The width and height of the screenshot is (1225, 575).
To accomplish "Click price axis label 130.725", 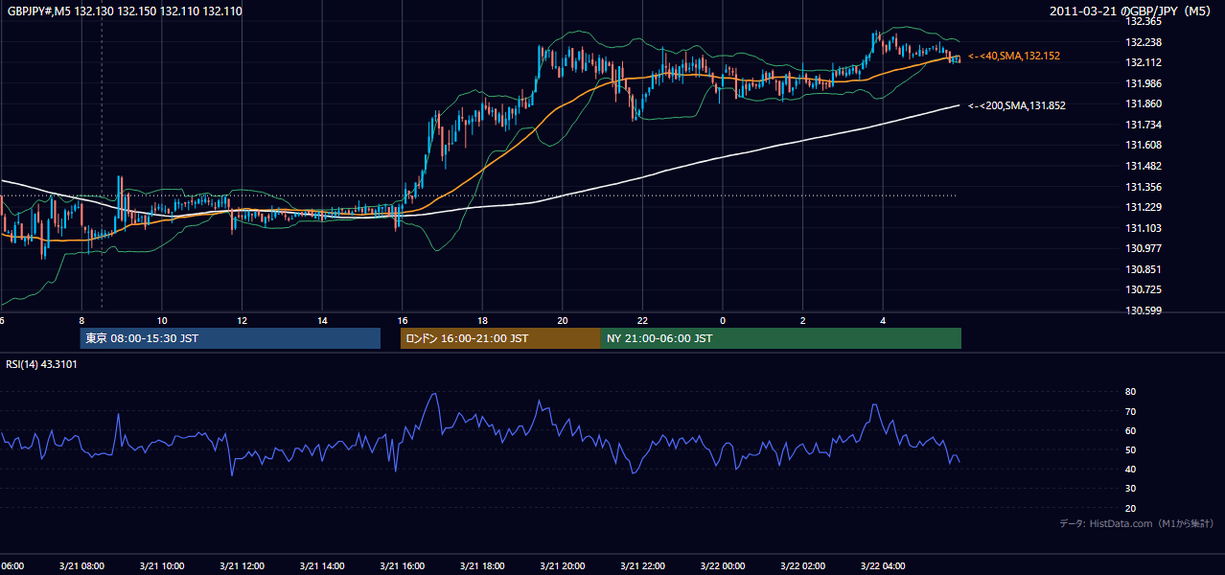I will click(1143, 289).
